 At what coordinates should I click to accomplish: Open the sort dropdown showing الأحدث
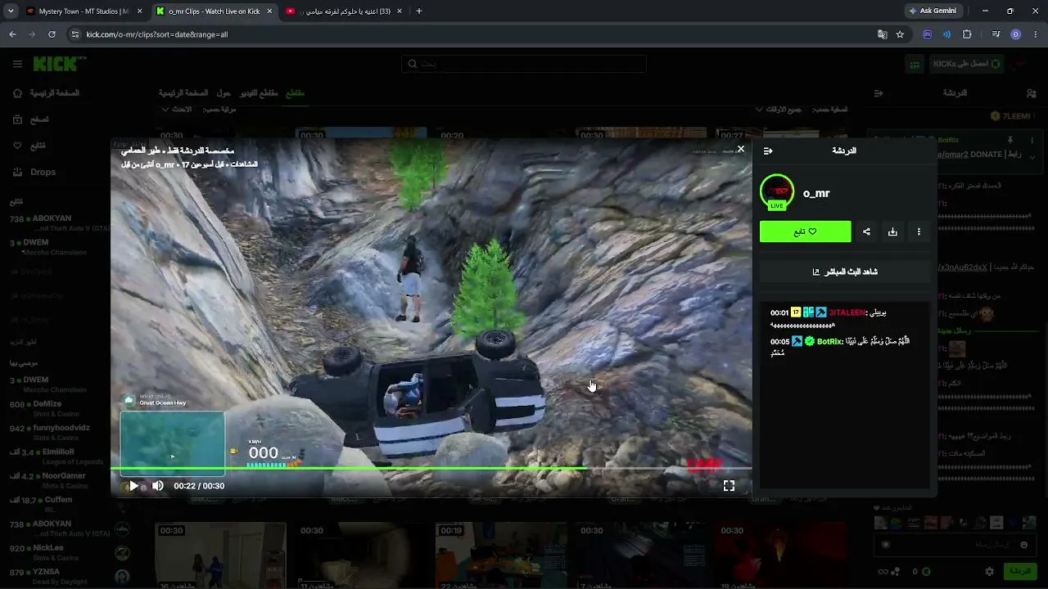176,110
